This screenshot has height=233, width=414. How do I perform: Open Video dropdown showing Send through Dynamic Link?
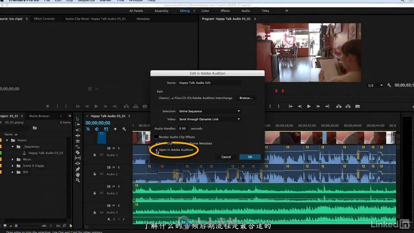point(210,119)
